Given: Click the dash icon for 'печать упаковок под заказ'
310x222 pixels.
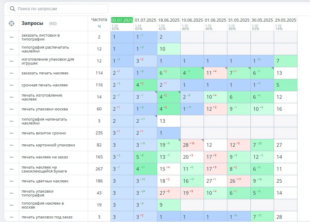Looking at the screenshot, I should tap(11, 217).
